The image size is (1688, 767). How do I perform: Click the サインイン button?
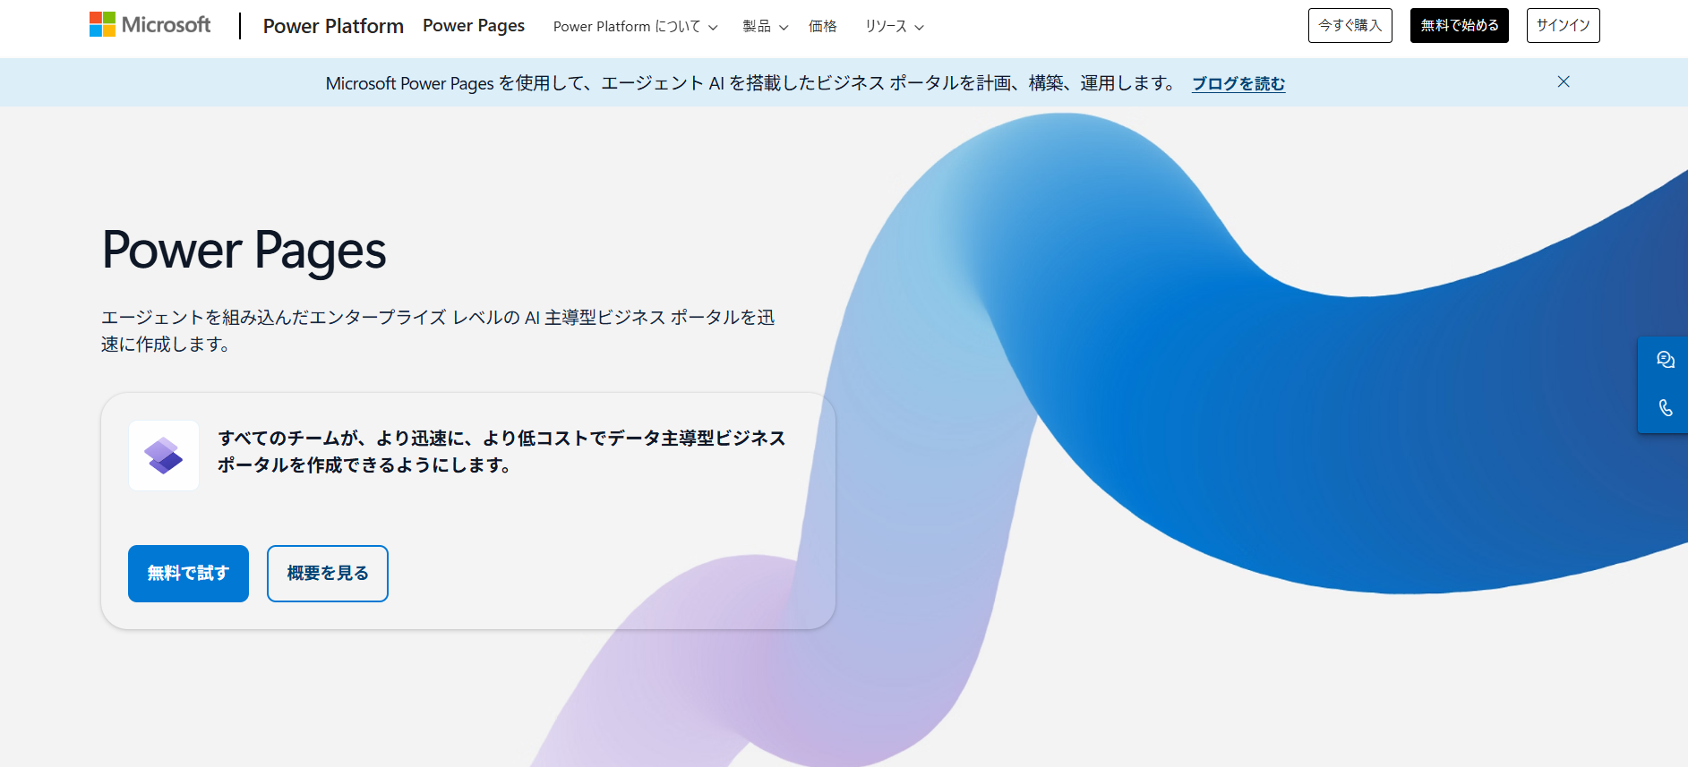coord(1563,25)
